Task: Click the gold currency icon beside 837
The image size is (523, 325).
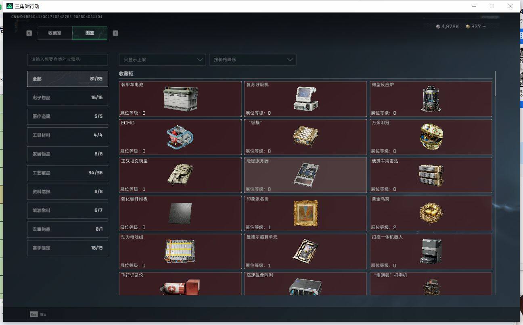Action: pos(468,27)
